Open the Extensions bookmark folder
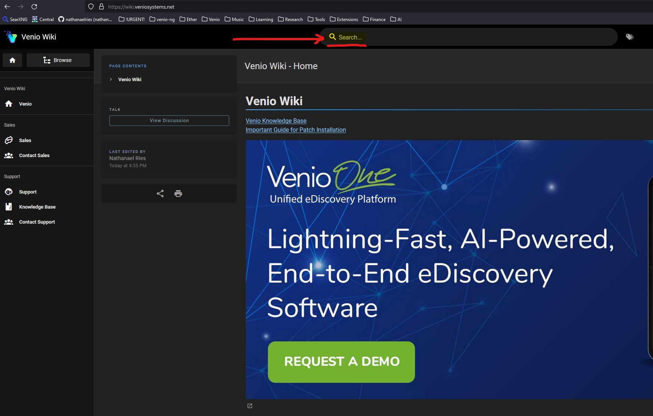Screen dimensions: 653x416 point(344,19)
